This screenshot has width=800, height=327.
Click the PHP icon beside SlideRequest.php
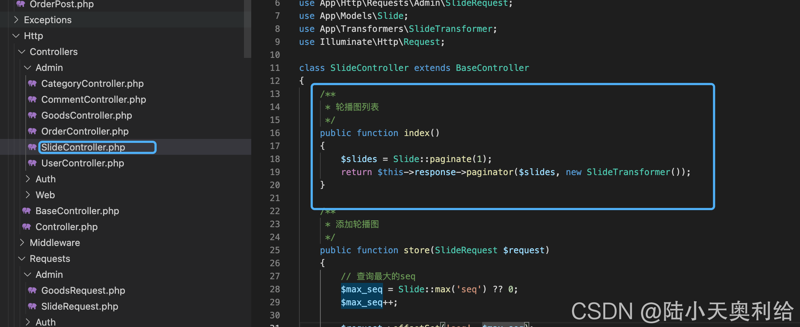tap(32, 306)
